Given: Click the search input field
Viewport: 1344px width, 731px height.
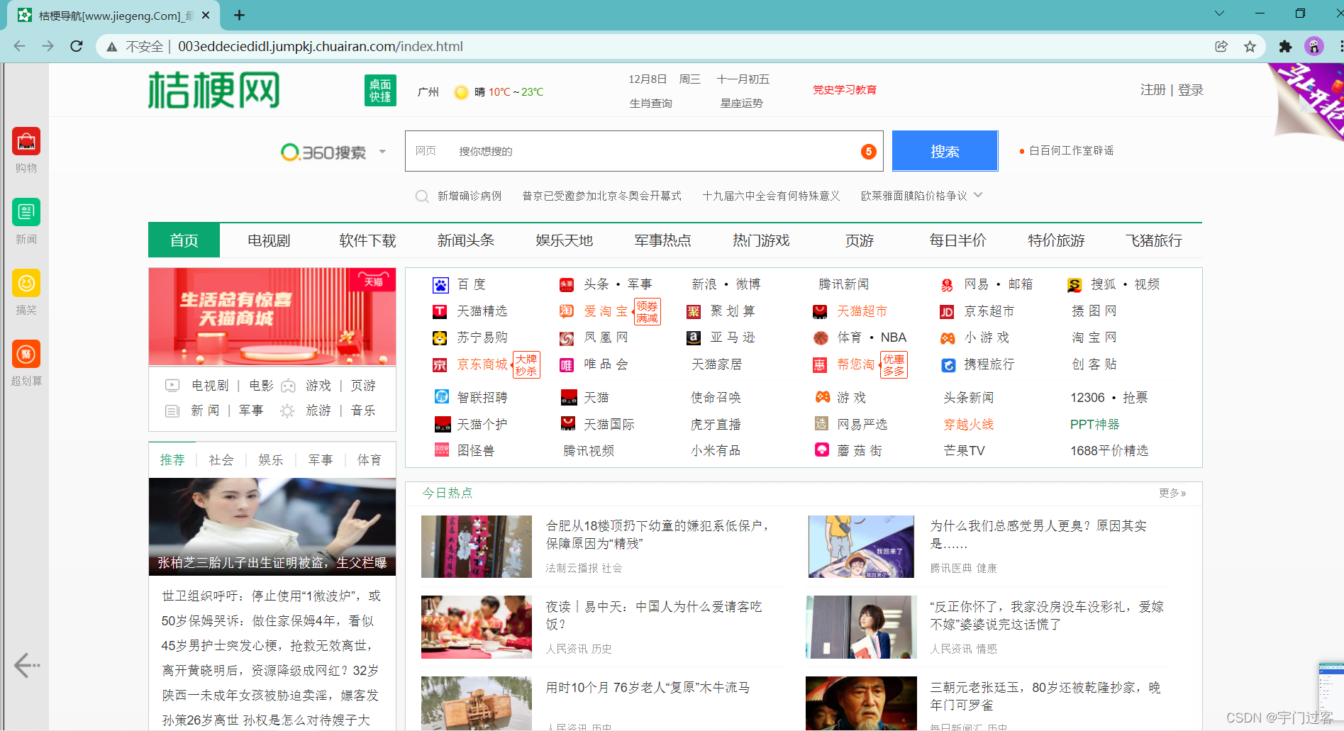Looking at the screenshot, I should tap(644, 151).
